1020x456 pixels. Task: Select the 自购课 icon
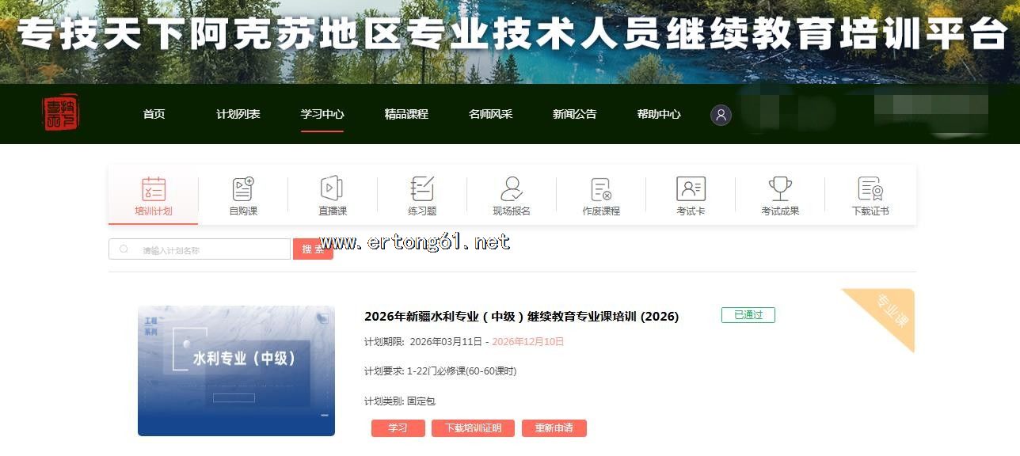coord(243,188)
